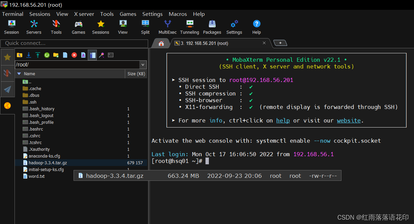Viewport: 414px width, 224px height.
Task: Open the MultiExec tool
Action: pos(167,27)
